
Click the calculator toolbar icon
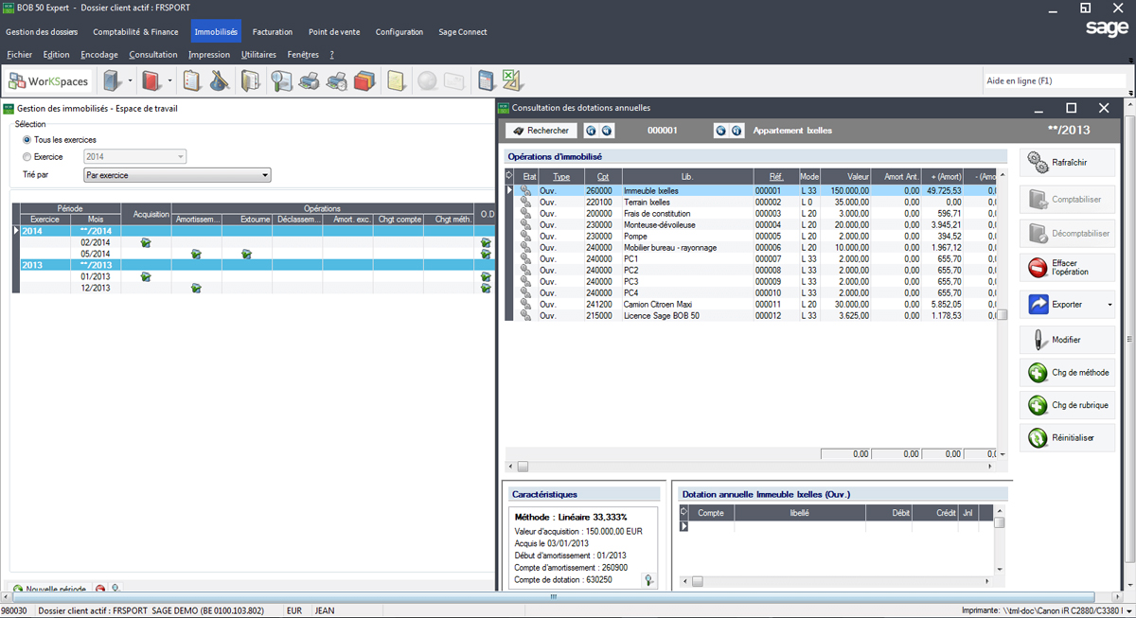487,81
